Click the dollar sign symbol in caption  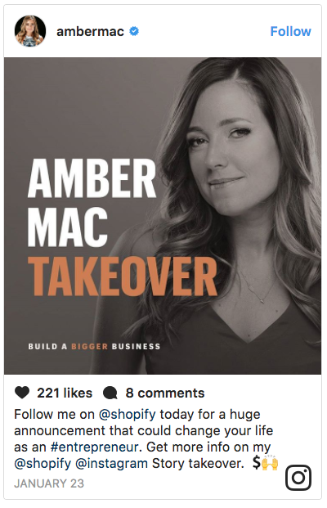coord(257,463)
